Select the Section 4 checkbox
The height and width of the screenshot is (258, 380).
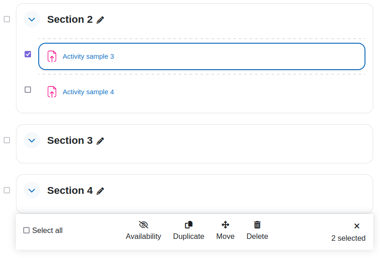pos(7,190)
